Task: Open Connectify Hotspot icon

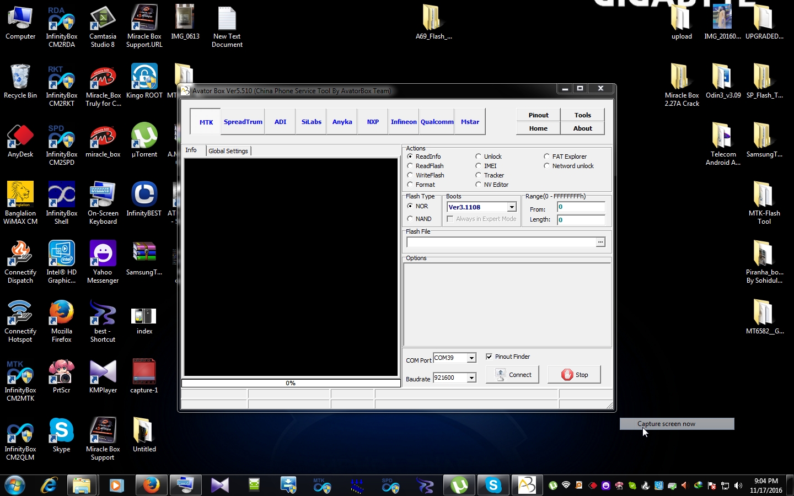Action: [20, 321]
